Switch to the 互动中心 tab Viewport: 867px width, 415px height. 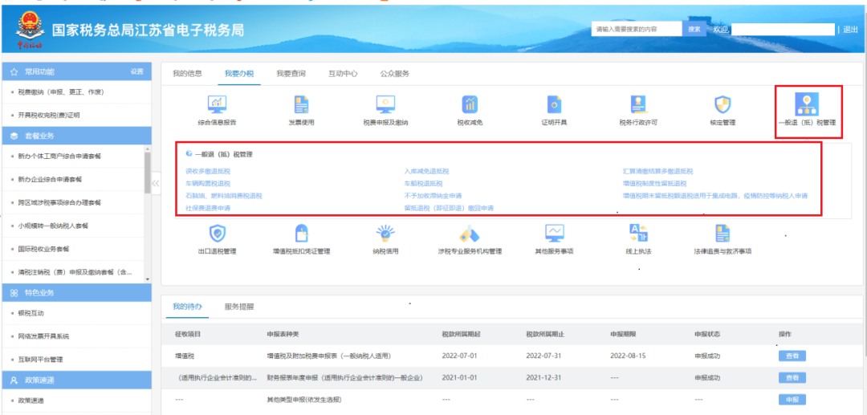[x=343, y=74]
